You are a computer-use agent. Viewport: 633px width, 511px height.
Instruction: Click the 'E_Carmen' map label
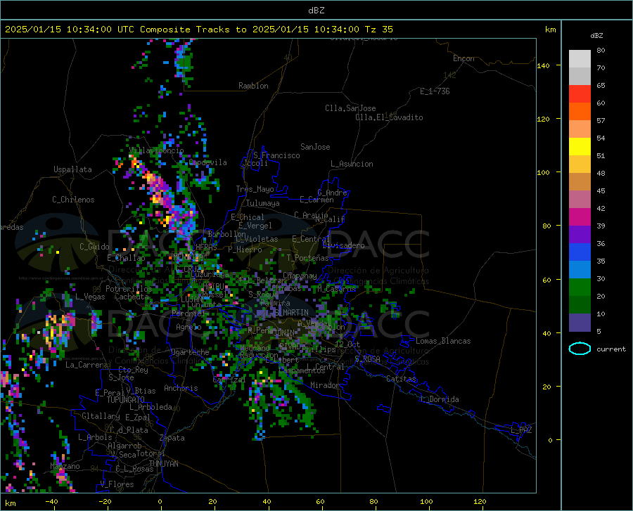point(316,200)
